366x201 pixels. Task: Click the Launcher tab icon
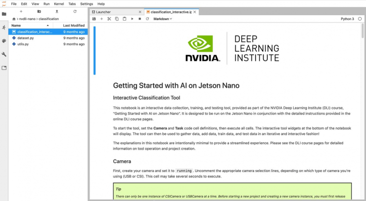pyautogui.click(x=93, y=12)
